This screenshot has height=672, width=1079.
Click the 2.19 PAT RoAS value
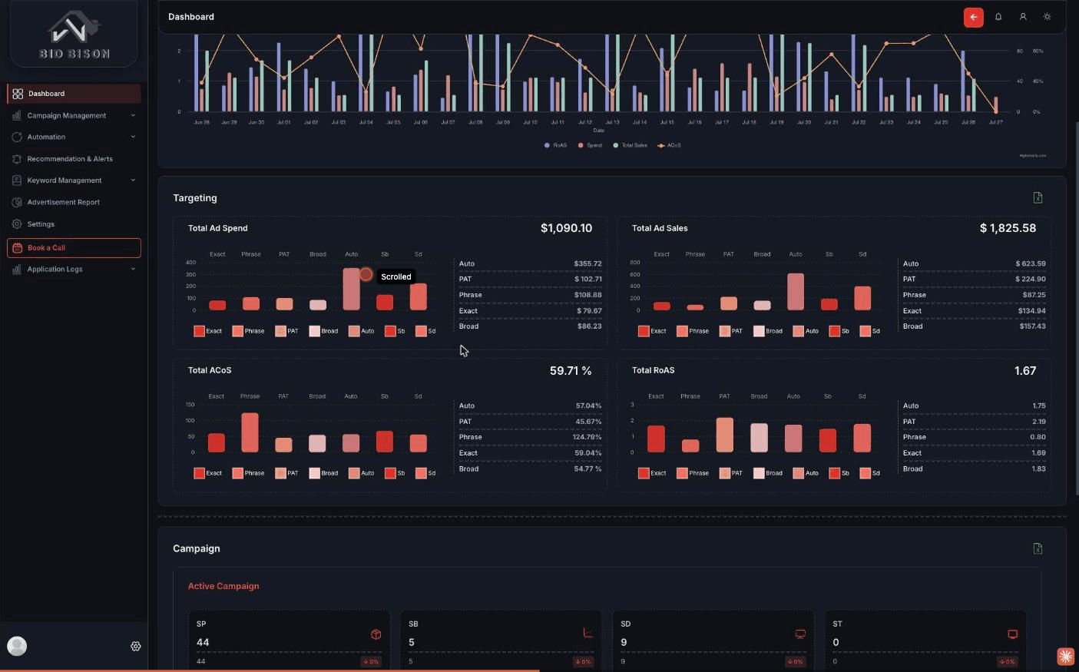(x=1038, y=422)
